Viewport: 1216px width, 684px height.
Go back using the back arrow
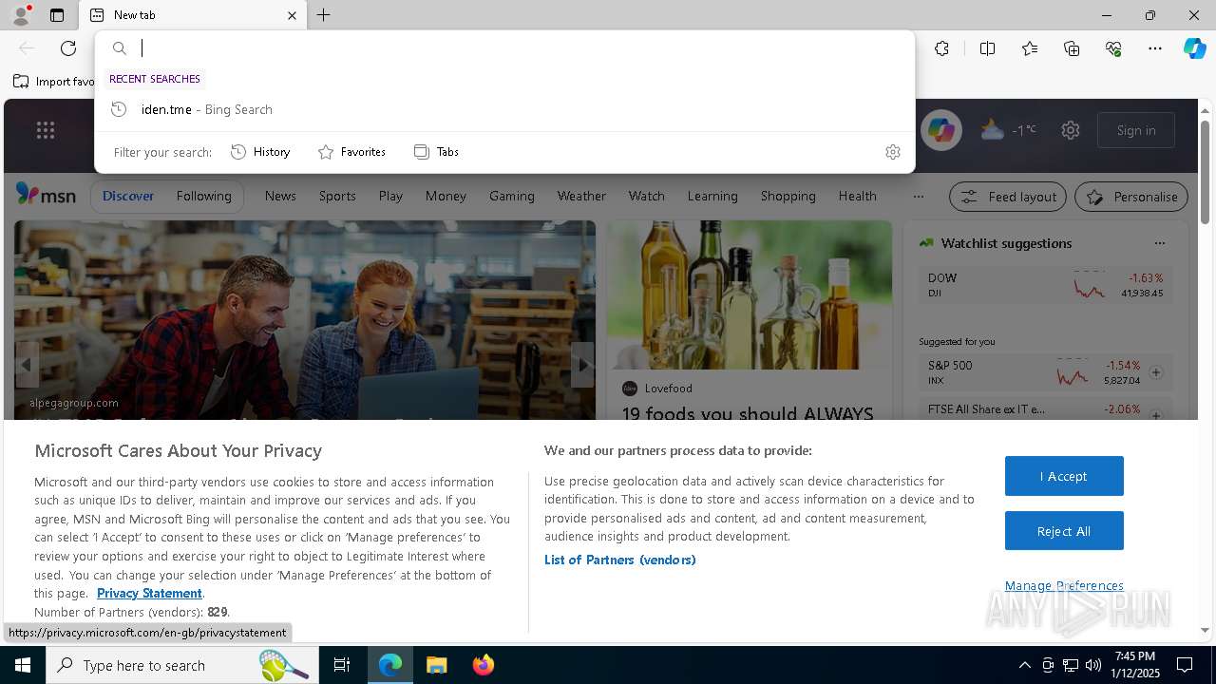[27, 48]
